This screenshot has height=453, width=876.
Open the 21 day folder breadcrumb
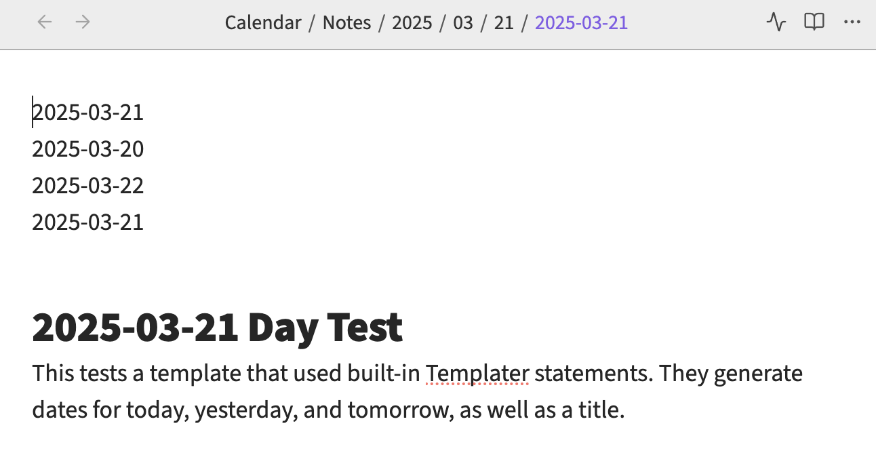pos(504,23)
